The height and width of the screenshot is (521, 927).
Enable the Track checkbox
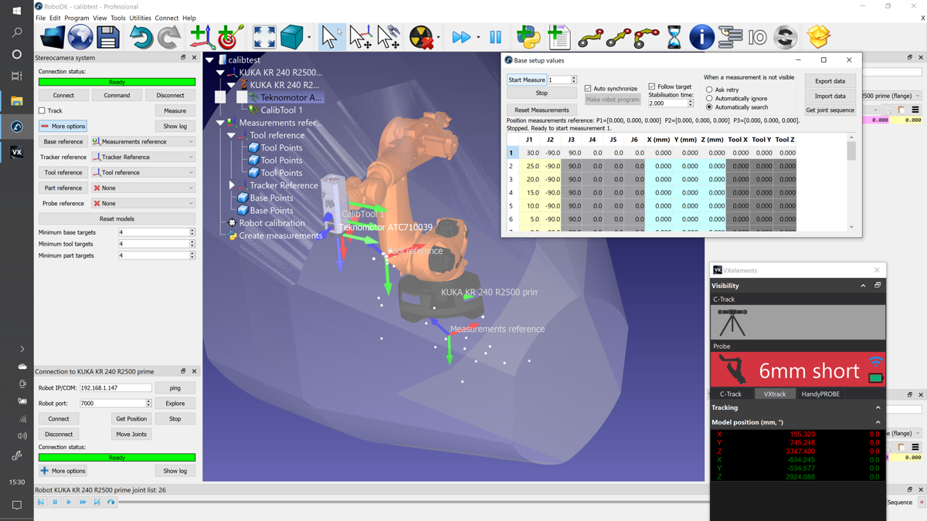[42, 111]
